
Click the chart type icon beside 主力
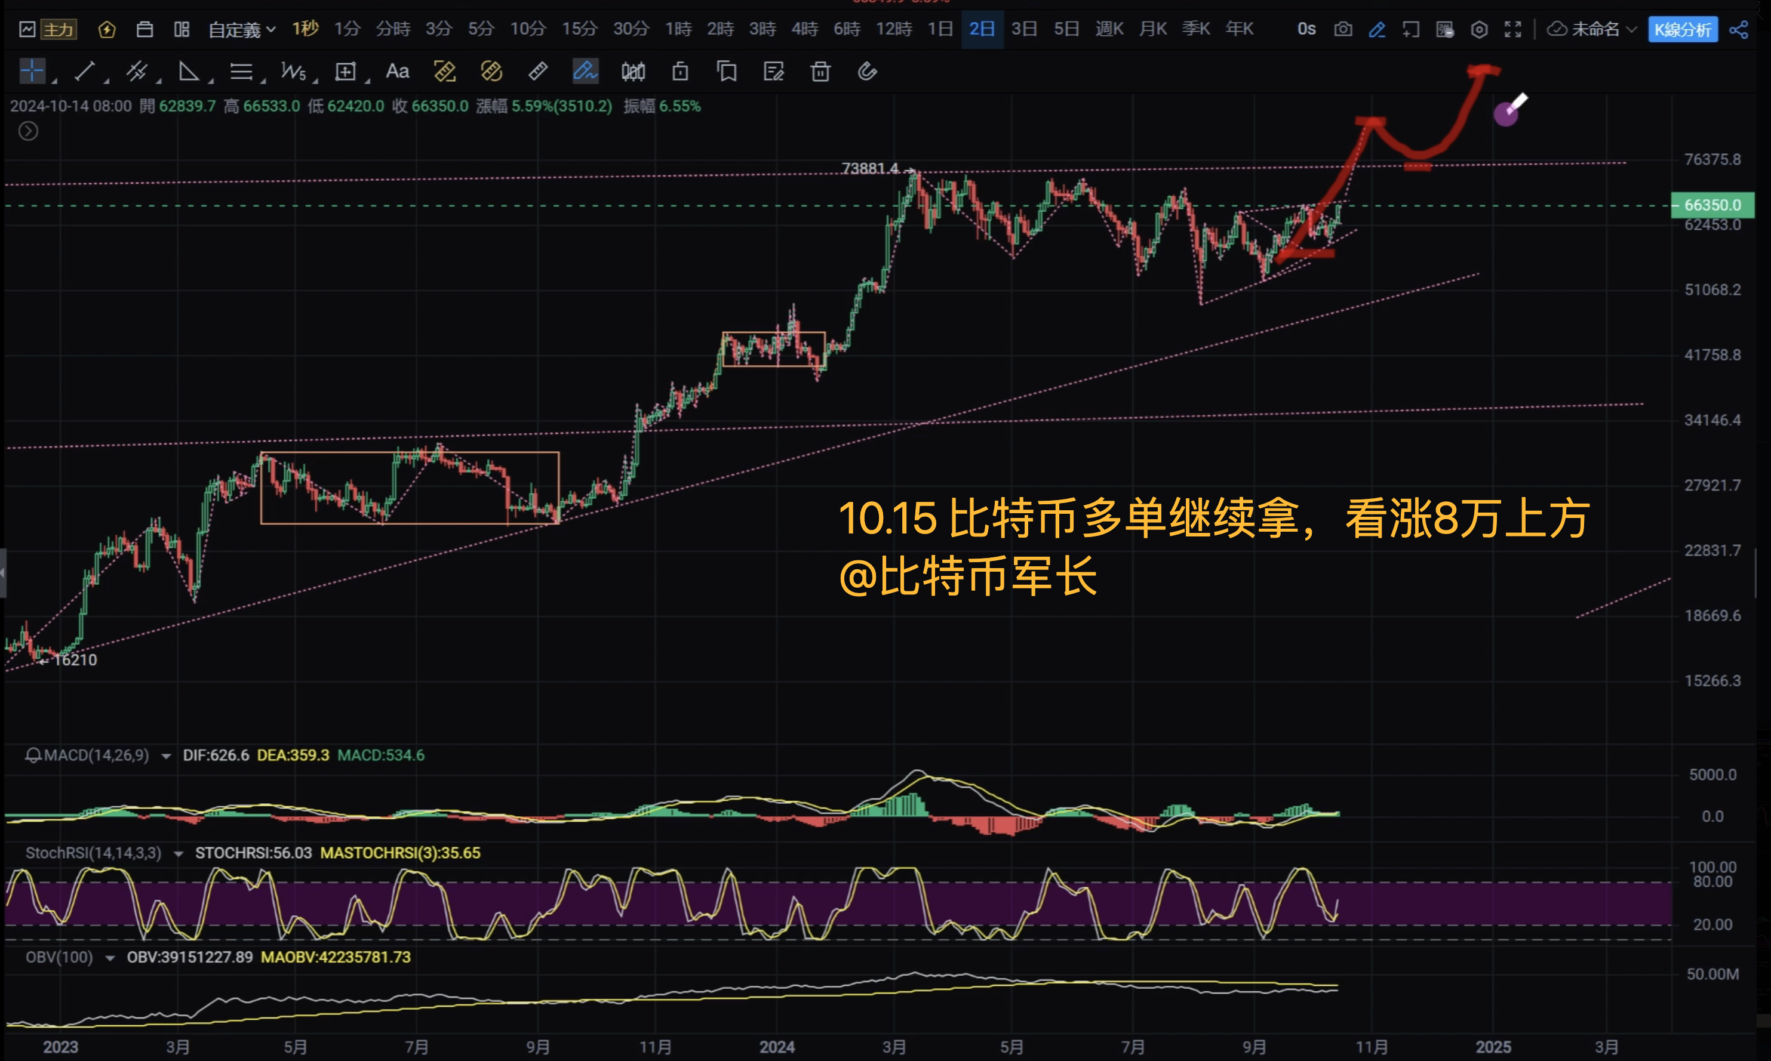[x=27, y=29]
